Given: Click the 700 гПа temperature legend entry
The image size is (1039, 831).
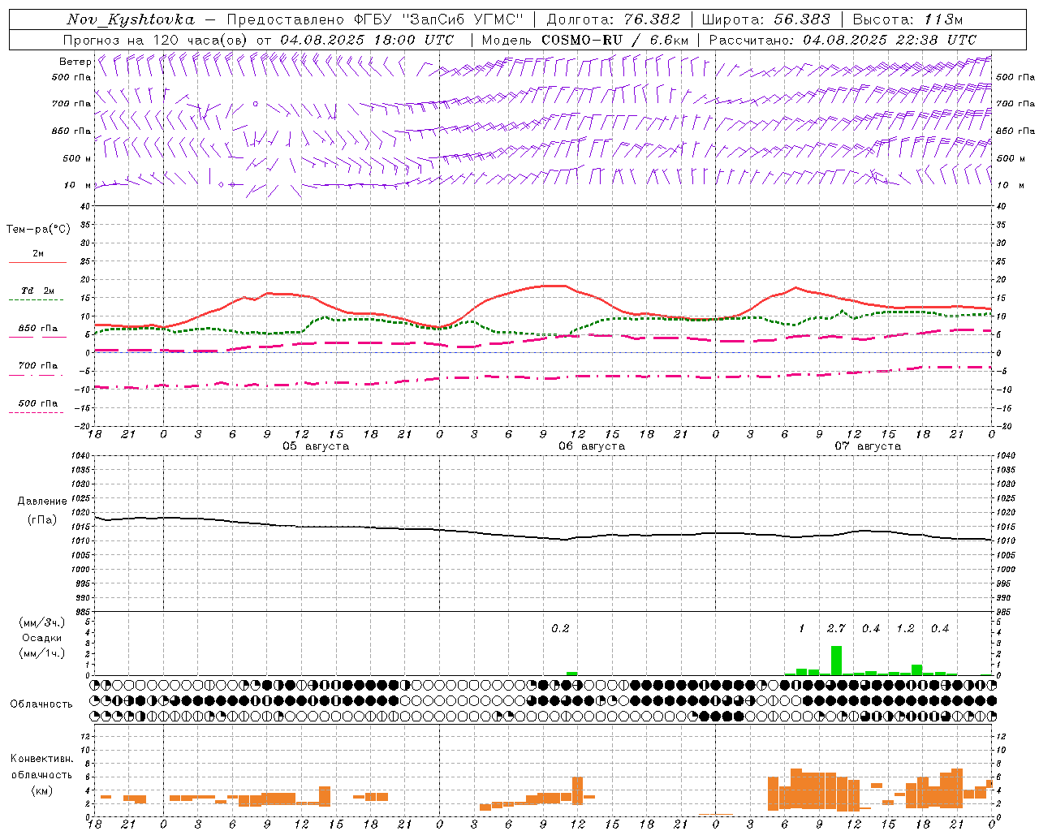Looking at the screenshot, I should click(37, 365).
